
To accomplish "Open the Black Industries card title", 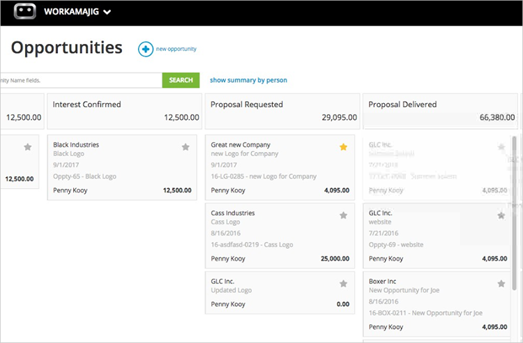I will (76, 145).
